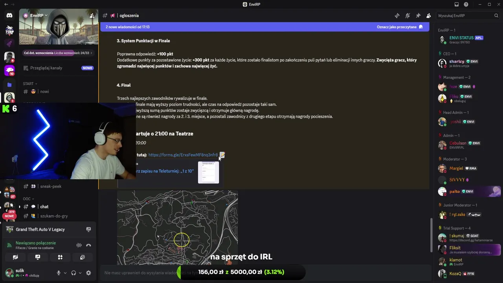Start an activity
Screen dimensions: 503x283
pyautogui.click(x=60, y=257)
